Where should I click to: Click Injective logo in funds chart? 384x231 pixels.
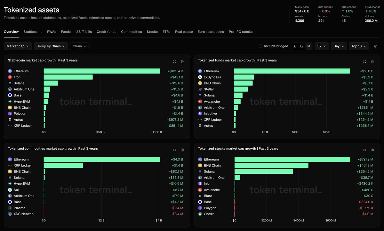pyautogui.click(x=200, y=114)
